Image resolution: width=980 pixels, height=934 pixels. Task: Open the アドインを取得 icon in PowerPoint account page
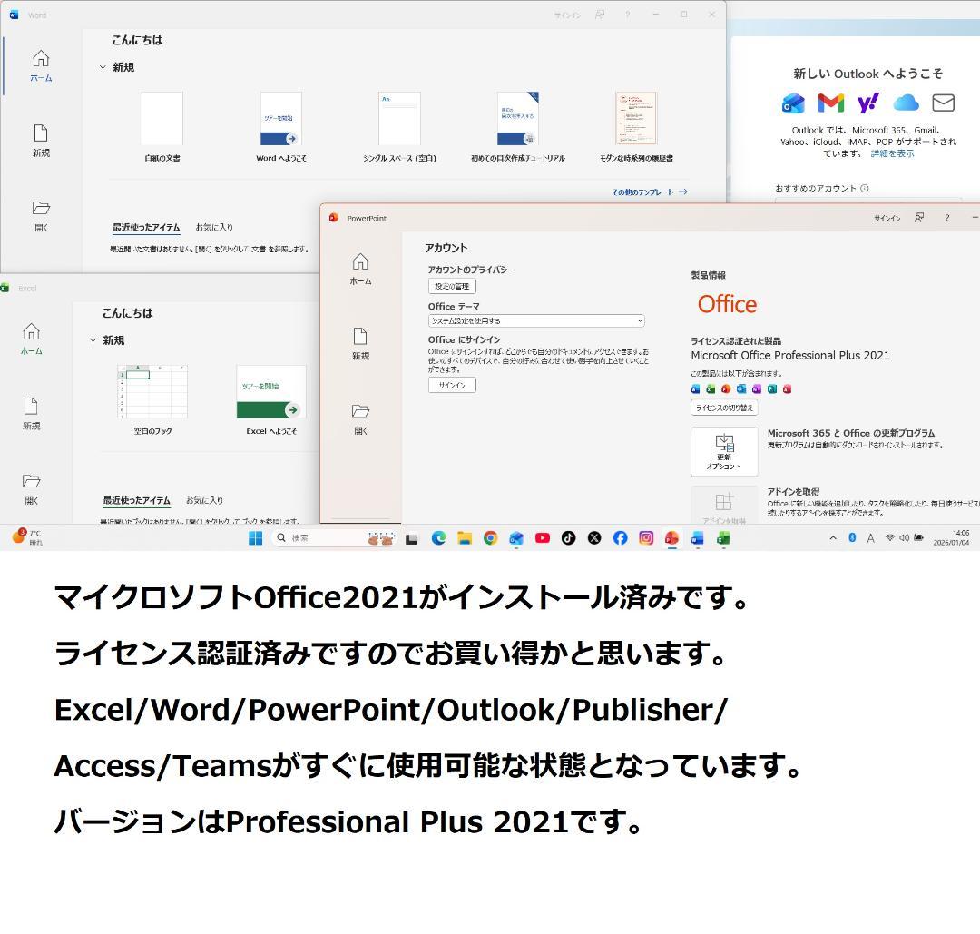[723, 502]
